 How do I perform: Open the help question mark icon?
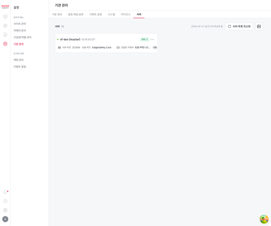(5, 201)
